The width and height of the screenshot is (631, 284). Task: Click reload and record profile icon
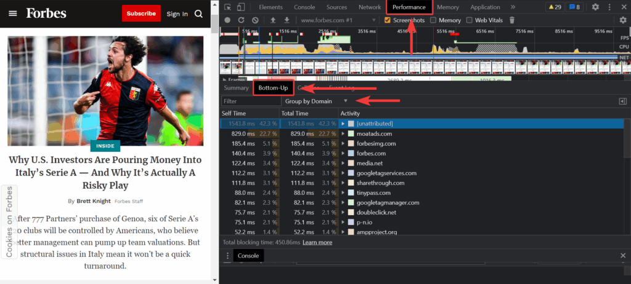pyautogui.click(x=241, y=20)
